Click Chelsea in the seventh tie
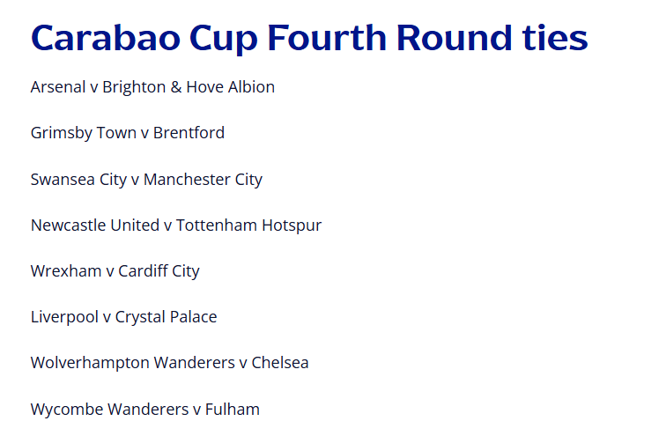 point(280,363)
